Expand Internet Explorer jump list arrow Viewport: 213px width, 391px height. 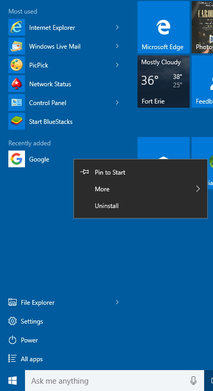pyautogui.click(x=117, y=27)
